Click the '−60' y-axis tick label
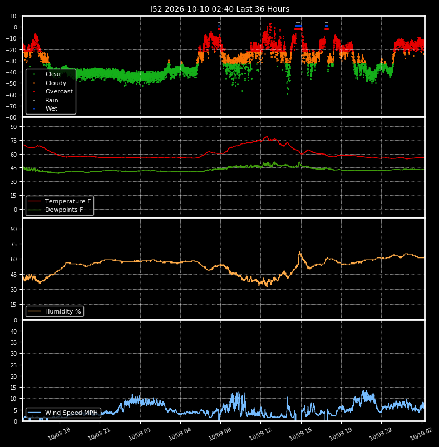Viewport: 439px width, 447px height. [x=11, y=95]
